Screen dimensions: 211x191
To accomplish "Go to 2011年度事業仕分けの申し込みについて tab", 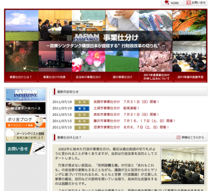I will [156, 77].
